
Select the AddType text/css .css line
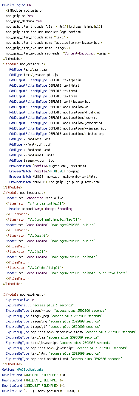tap(28, 69)
